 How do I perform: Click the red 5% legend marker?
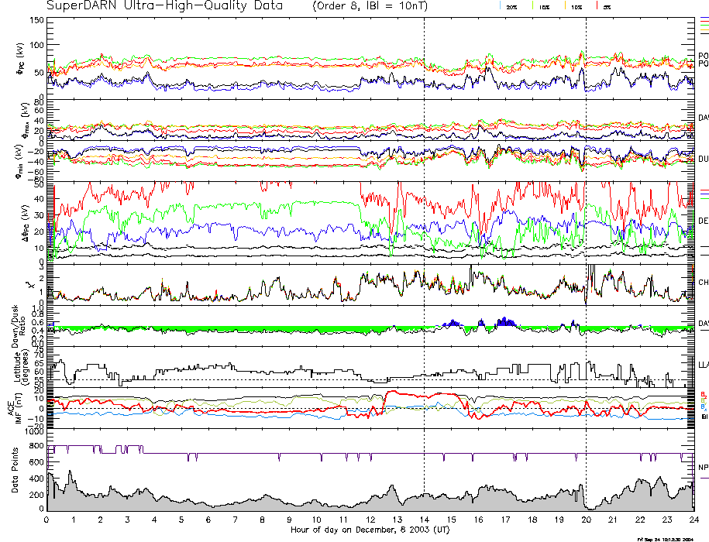coord(597,6)
